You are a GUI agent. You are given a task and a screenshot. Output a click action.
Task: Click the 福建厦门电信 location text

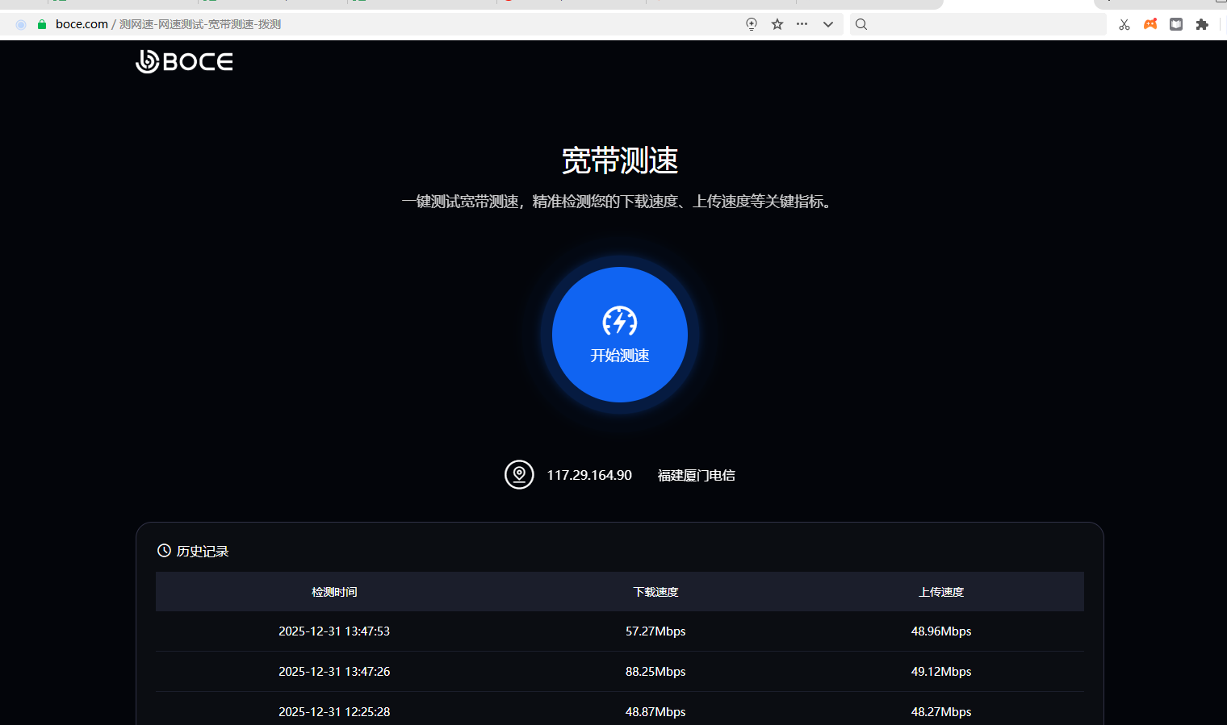click(x=696, y=475)
